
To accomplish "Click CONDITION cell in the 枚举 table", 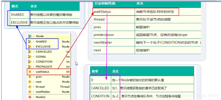I will [101, 96].
